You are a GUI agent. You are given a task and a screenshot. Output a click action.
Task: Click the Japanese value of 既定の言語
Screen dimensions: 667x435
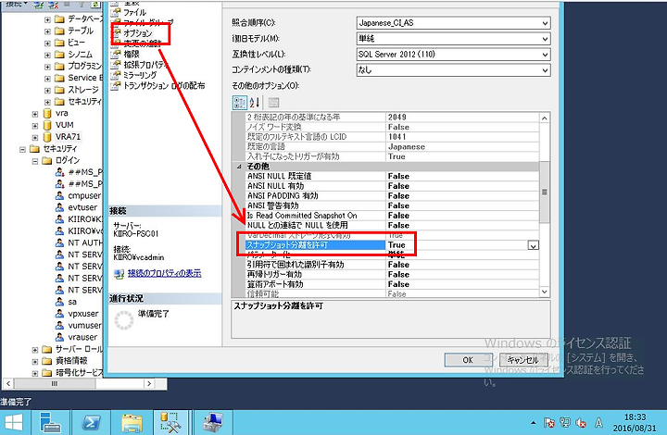pos(407,146)
